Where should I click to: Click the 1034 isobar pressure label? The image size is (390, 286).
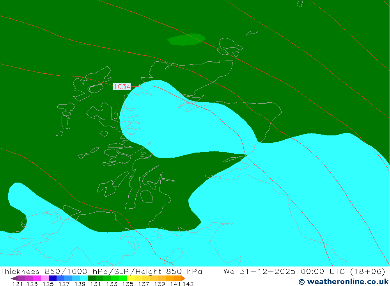point(122,87)
